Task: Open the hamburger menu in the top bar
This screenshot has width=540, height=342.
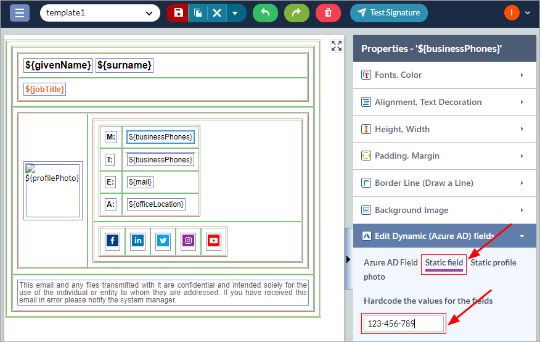Action: pos(20,13)
